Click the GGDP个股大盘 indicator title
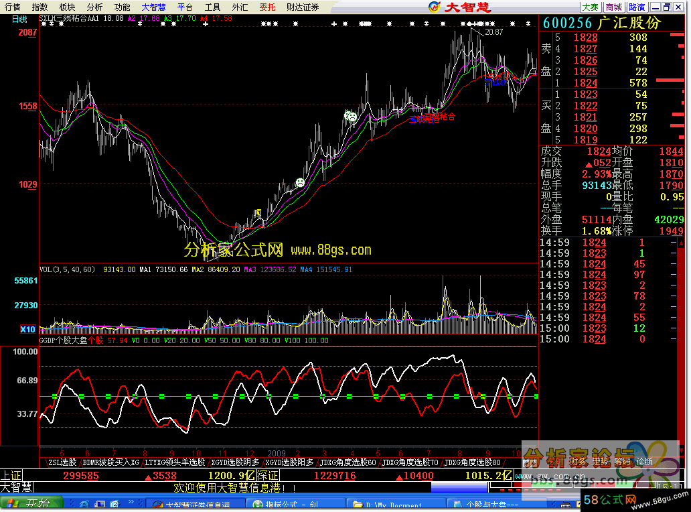Screen dimensions: 691x512 coord(64,340)
